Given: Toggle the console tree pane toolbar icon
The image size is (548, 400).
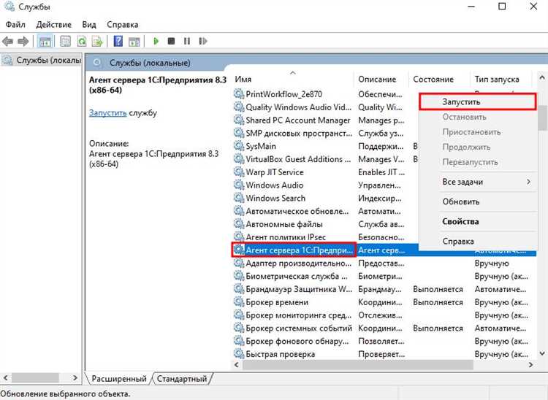Looking at the screenshot, I should pos(45,42).
